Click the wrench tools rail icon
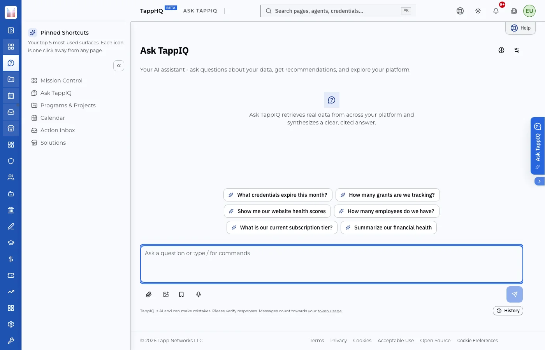The width and height of the screenshot is (545, 350). pos(11,341)
